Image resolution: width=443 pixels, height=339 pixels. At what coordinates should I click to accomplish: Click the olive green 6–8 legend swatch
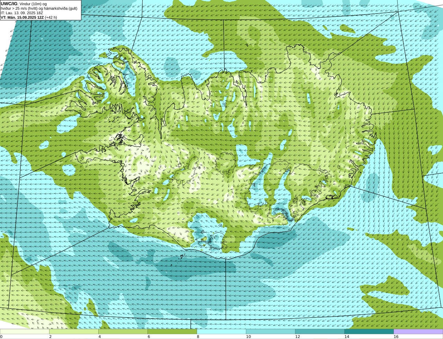point(172,331)
